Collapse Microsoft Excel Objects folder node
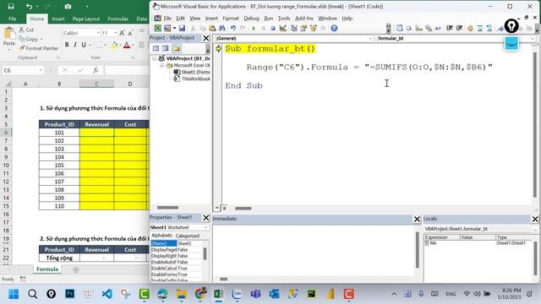 [161, 65]
